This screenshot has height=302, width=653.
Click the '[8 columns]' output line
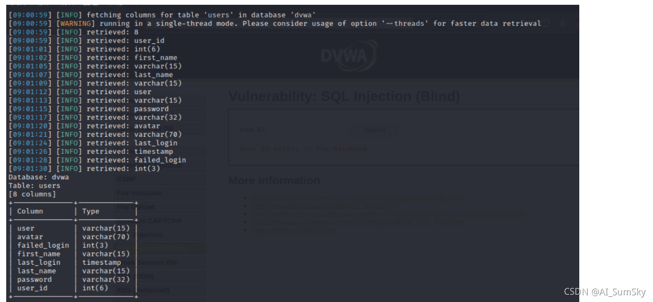[x=33, y=194]
